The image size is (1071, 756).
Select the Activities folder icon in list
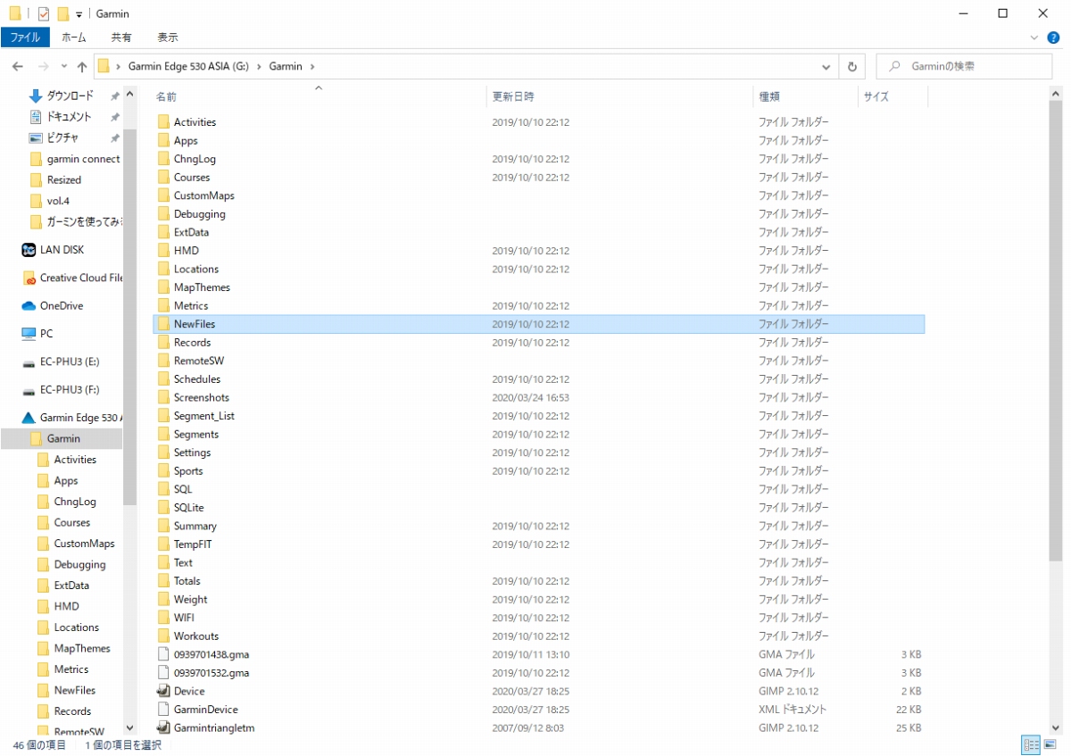tap(163, 122)
